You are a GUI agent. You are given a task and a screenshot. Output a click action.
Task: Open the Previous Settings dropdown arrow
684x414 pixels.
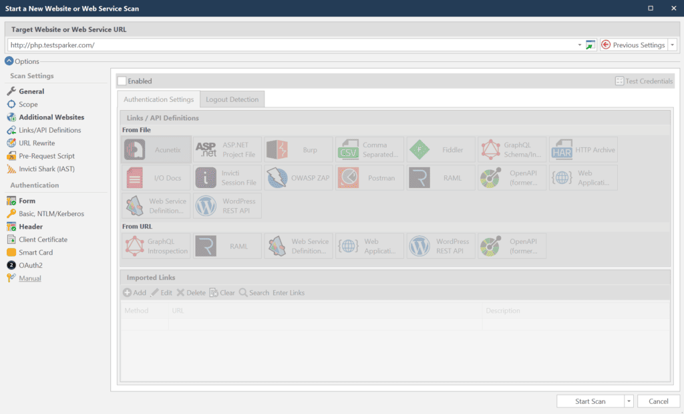tap(672, 45)
